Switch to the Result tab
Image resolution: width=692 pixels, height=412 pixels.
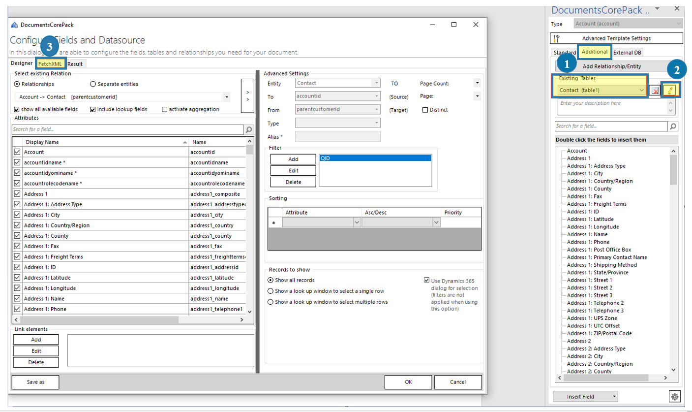[x=75, y=63]
